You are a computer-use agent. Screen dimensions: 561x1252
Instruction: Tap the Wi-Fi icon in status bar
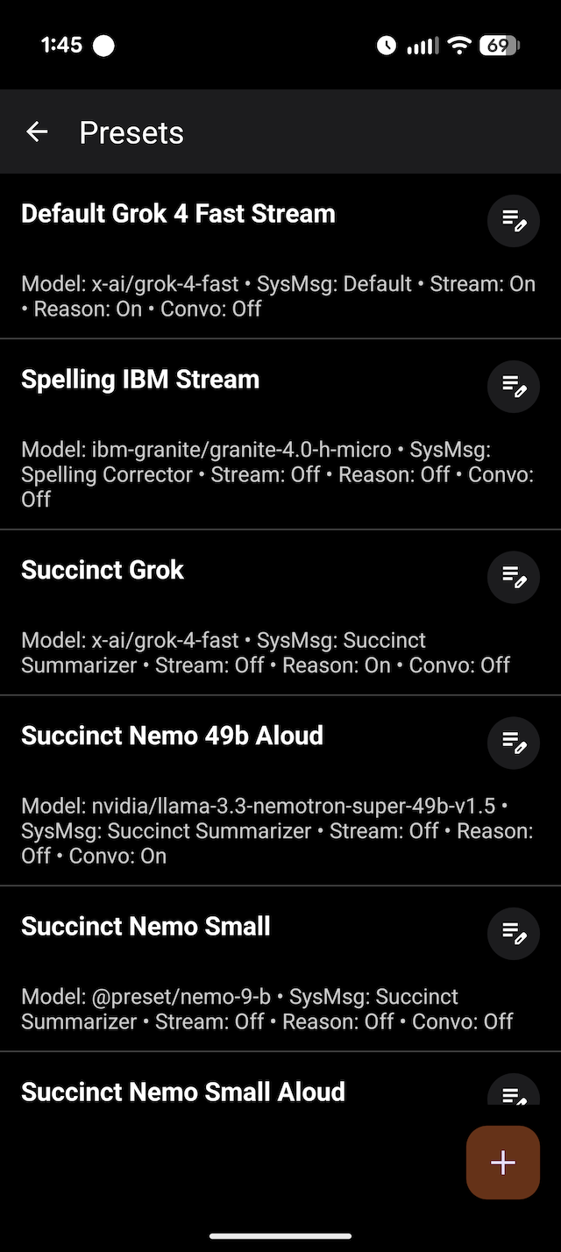(458, 46)
